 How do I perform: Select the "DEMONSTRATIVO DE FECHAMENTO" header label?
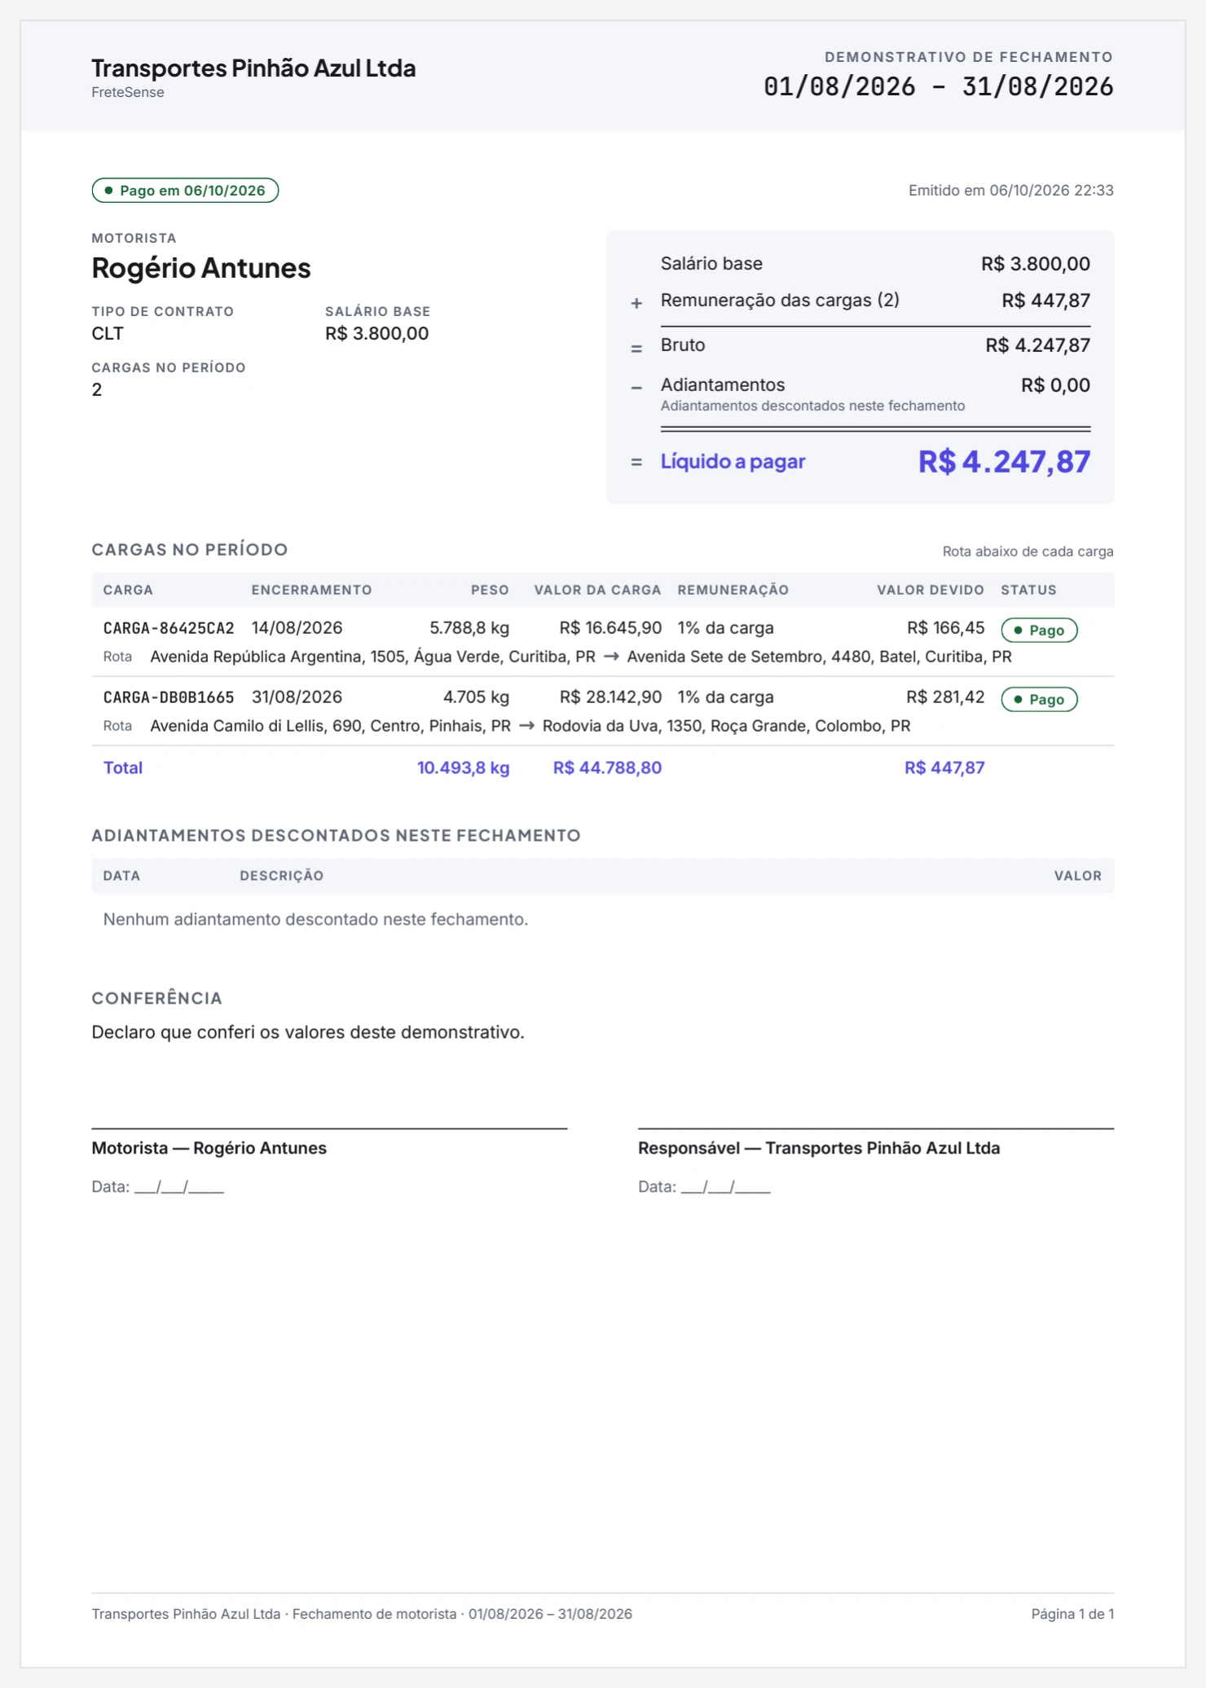(969, 57)
